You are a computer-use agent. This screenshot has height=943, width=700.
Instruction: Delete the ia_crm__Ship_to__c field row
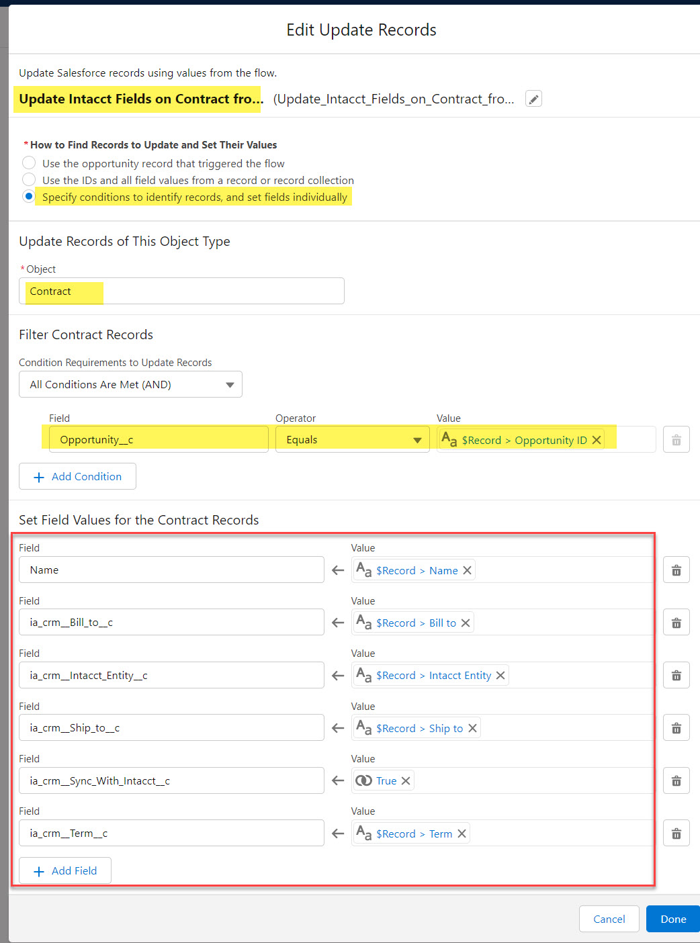click(676, 728)
